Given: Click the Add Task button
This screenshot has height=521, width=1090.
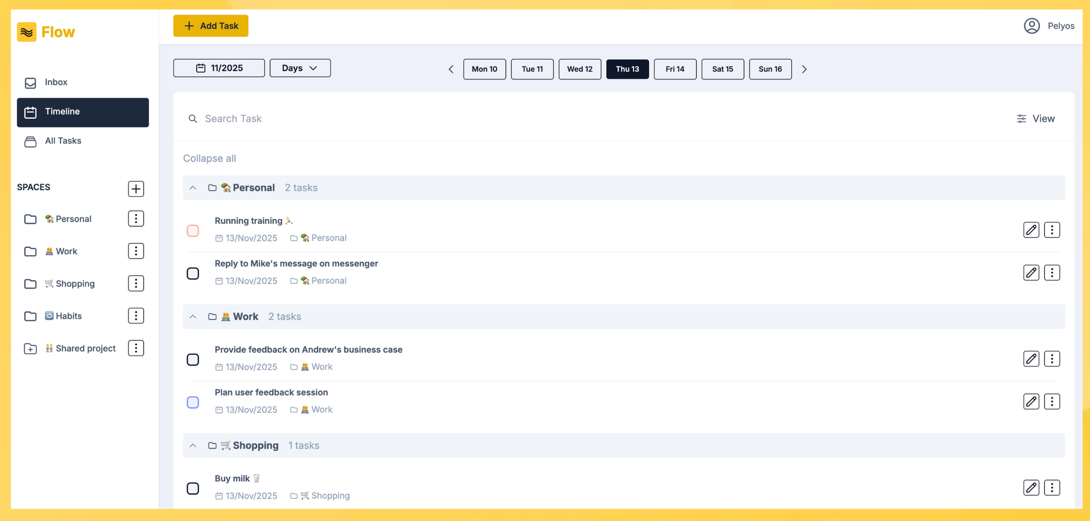Looking at the screenshot, I should coord(210,26).
